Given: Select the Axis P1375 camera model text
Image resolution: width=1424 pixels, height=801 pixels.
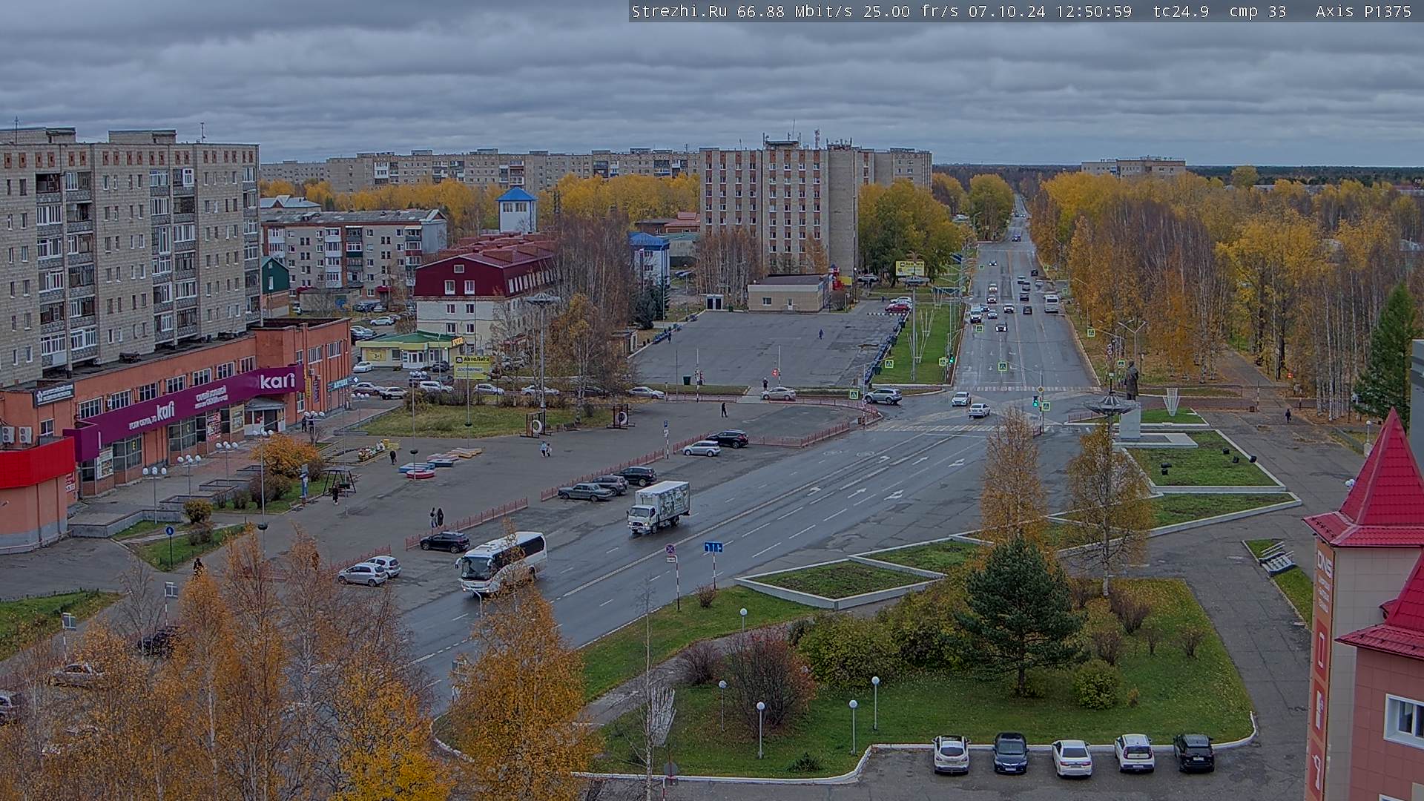Looking at the screenshot, I should point(1363,11).
